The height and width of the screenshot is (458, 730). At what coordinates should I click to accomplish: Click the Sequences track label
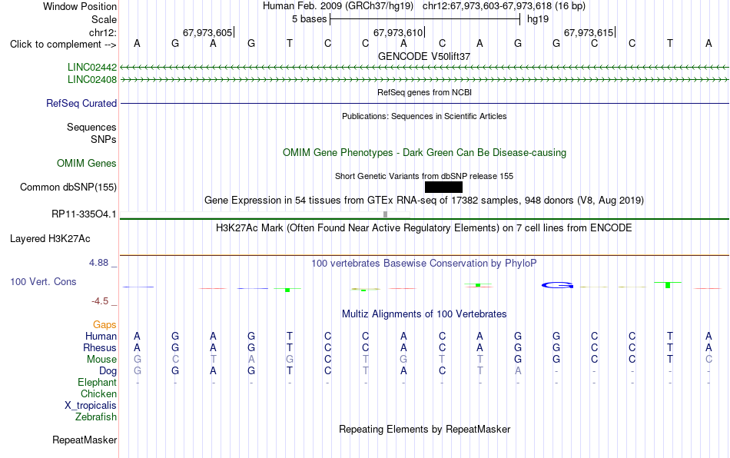click(91, 127)
